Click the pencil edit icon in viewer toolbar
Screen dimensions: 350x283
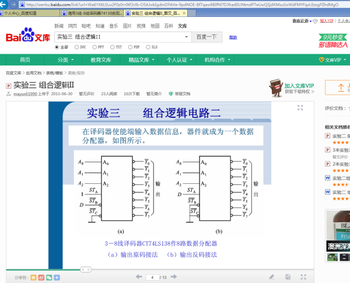[x=271, y=277]
